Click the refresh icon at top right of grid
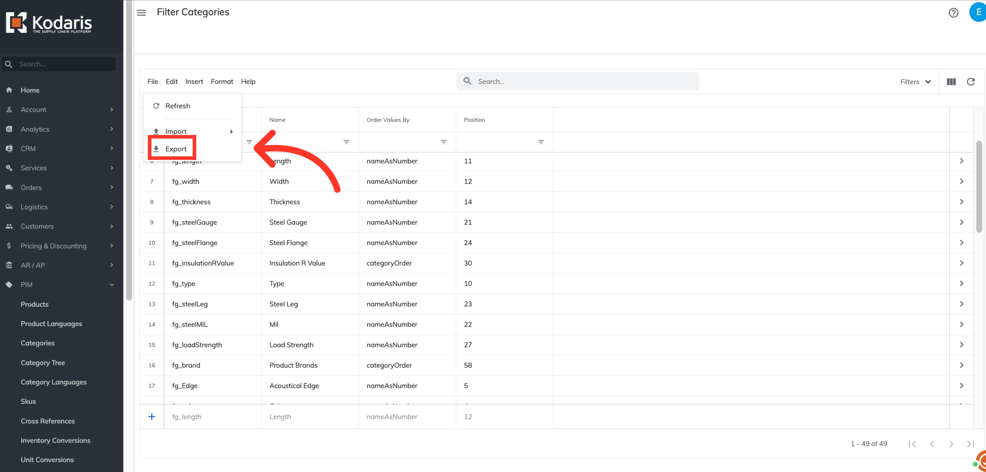 971,81
